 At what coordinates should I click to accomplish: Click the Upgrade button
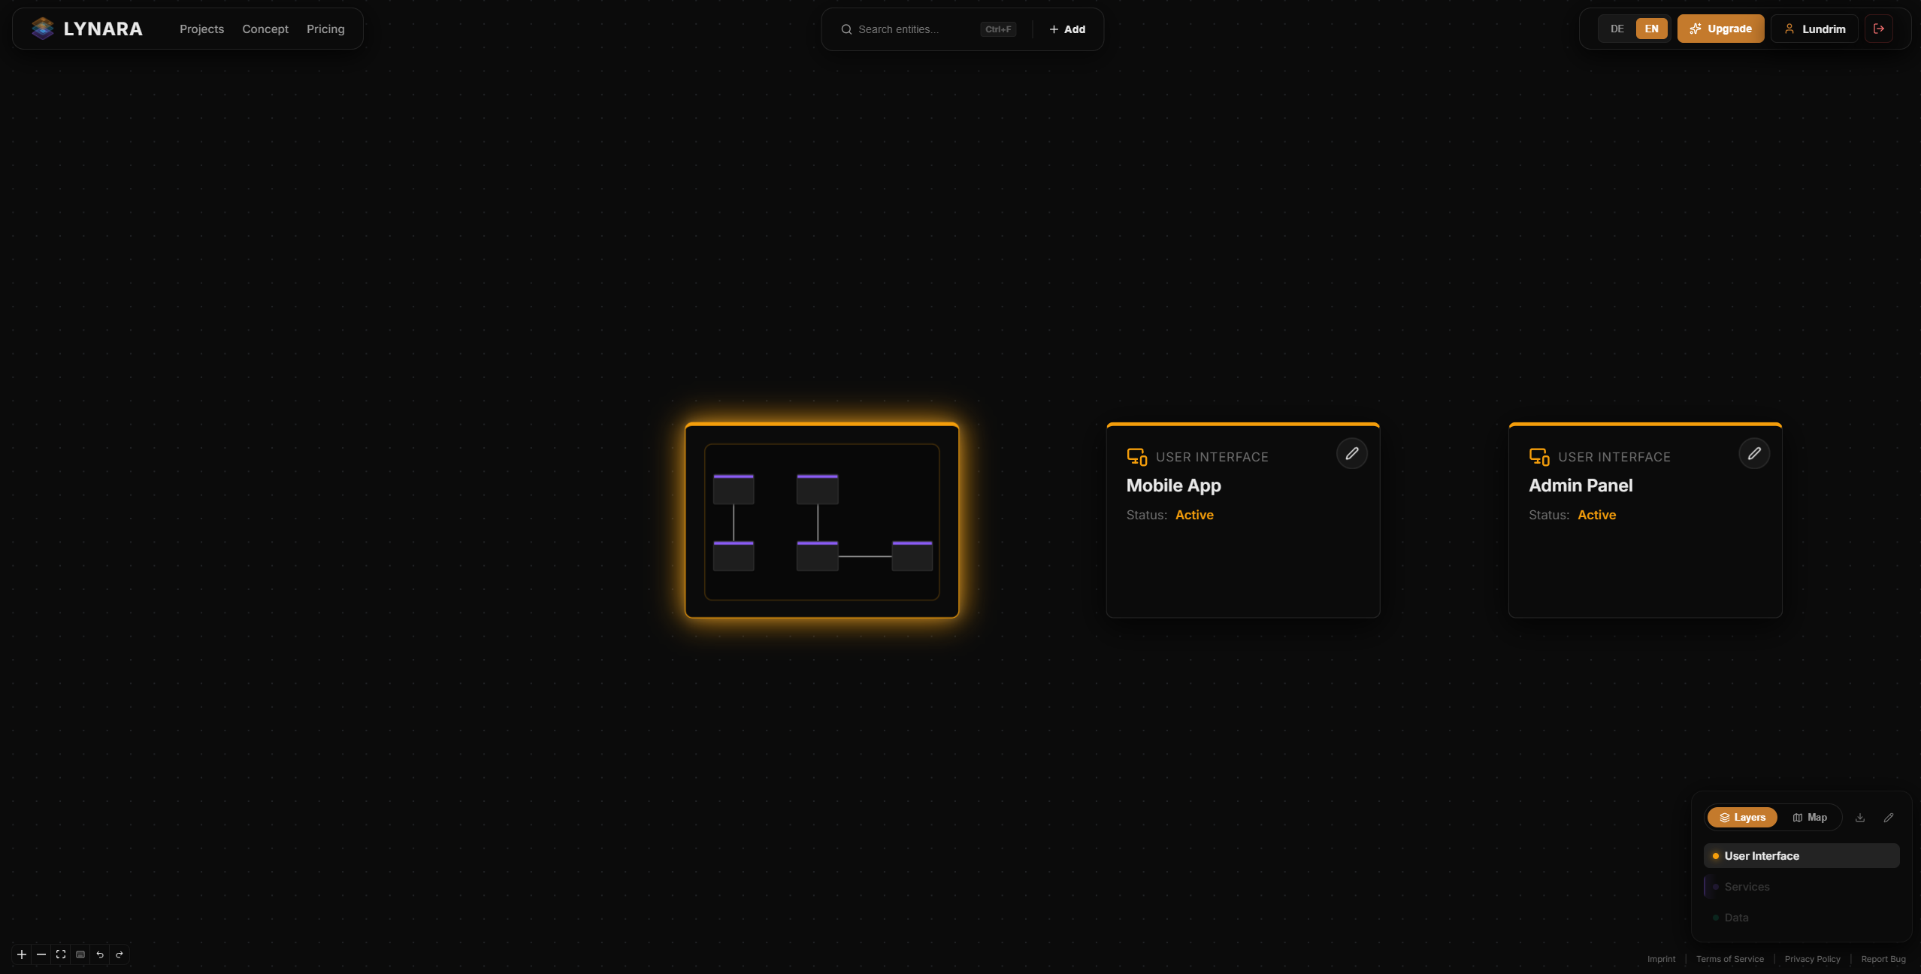(1720, 28)
